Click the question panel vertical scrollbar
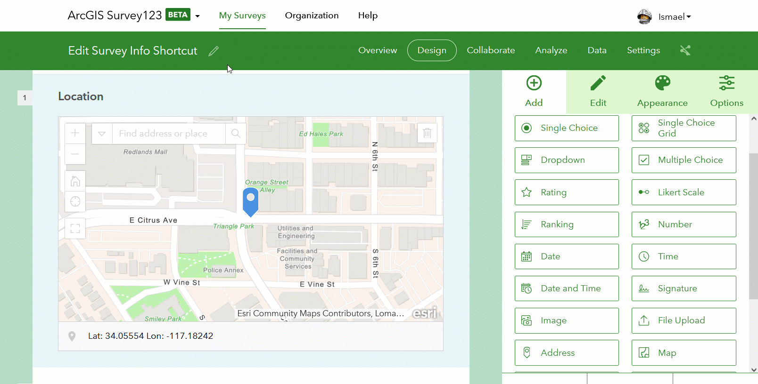 point(753,226)
